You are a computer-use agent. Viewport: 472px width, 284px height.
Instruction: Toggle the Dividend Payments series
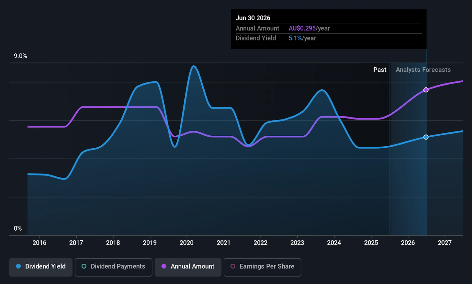(114, 267)
